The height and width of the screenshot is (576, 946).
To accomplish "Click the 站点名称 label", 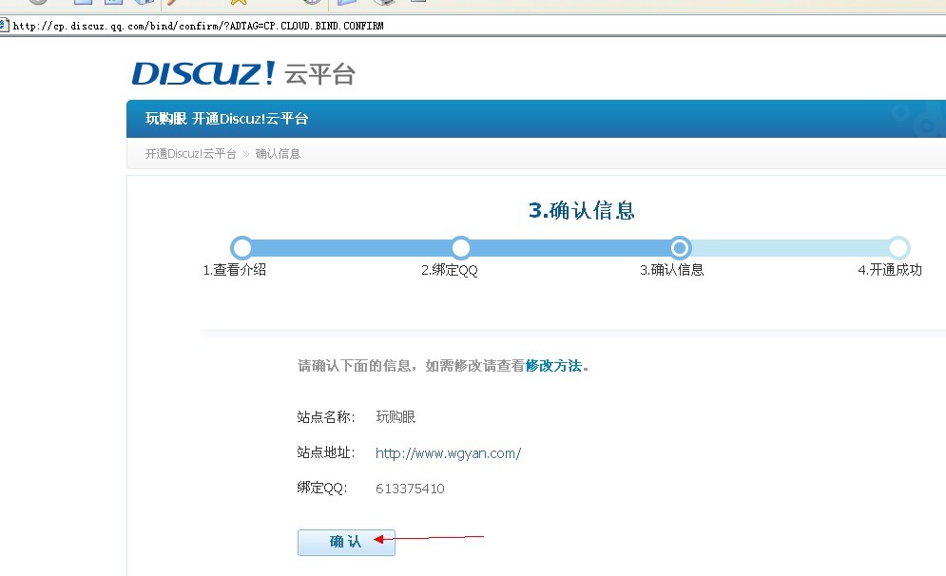I will pyautogui.click(x=326, y=416).
